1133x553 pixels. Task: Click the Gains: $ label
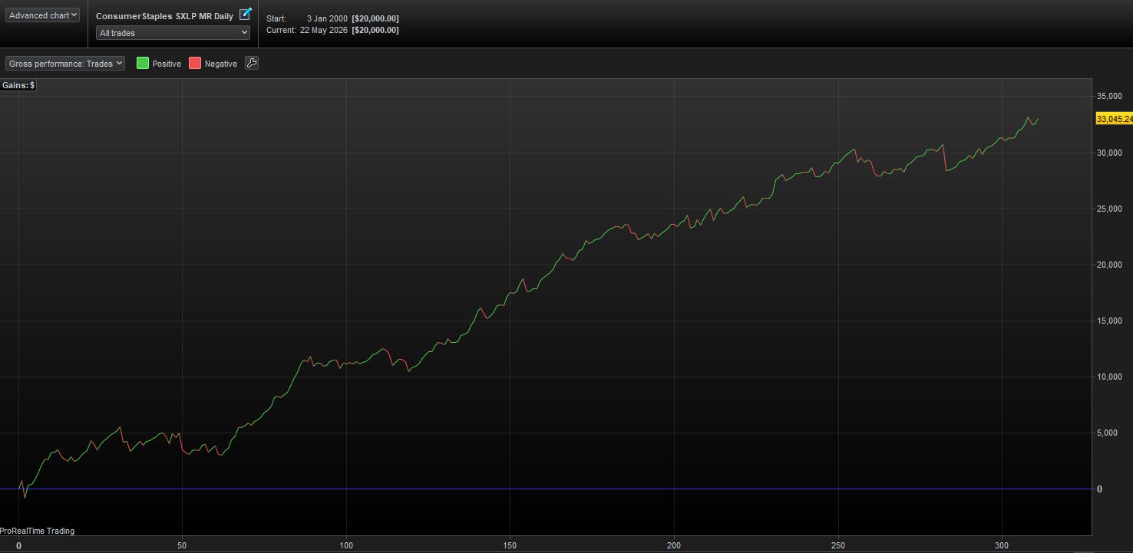coord(18,86)
